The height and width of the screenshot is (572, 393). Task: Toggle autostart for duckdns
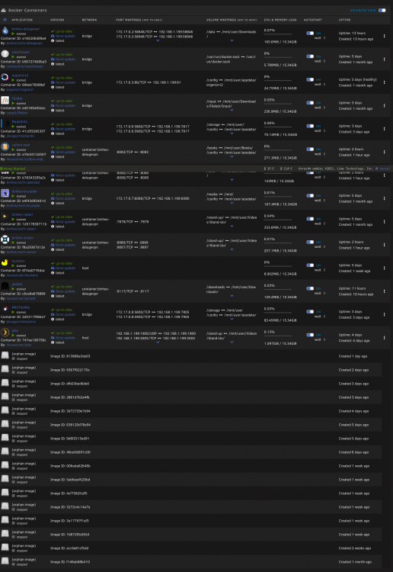point(310,265)
